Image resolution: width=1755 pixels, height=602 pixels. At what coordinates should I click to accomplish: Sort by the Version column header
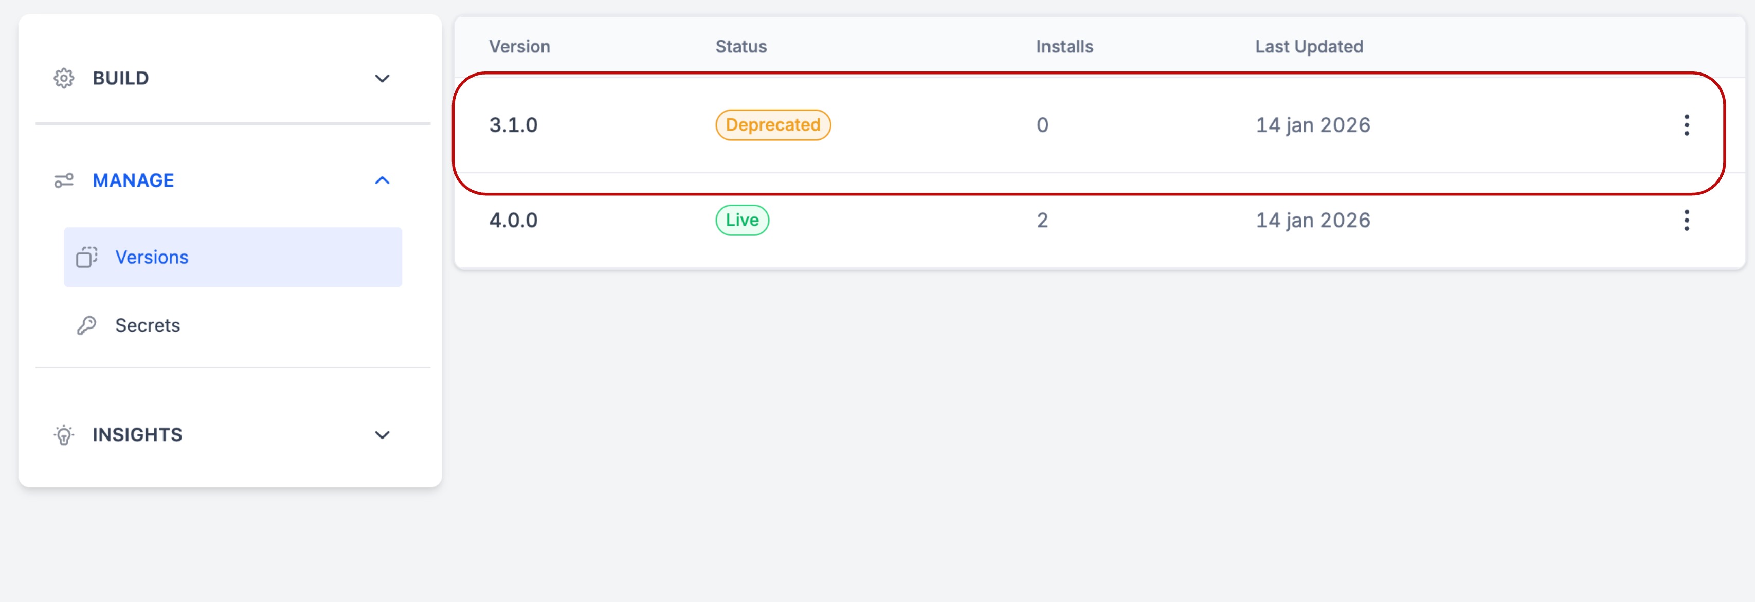pos(519,47)
